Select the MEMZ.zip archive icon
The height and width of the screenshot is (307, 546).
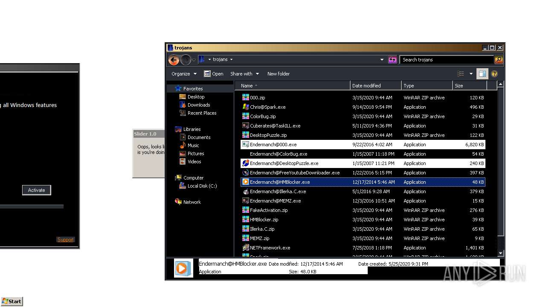[245, 238]
